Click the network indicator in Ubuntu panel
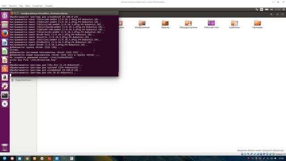The width and height of the screenshot is (286, 161). click(257, 9)
